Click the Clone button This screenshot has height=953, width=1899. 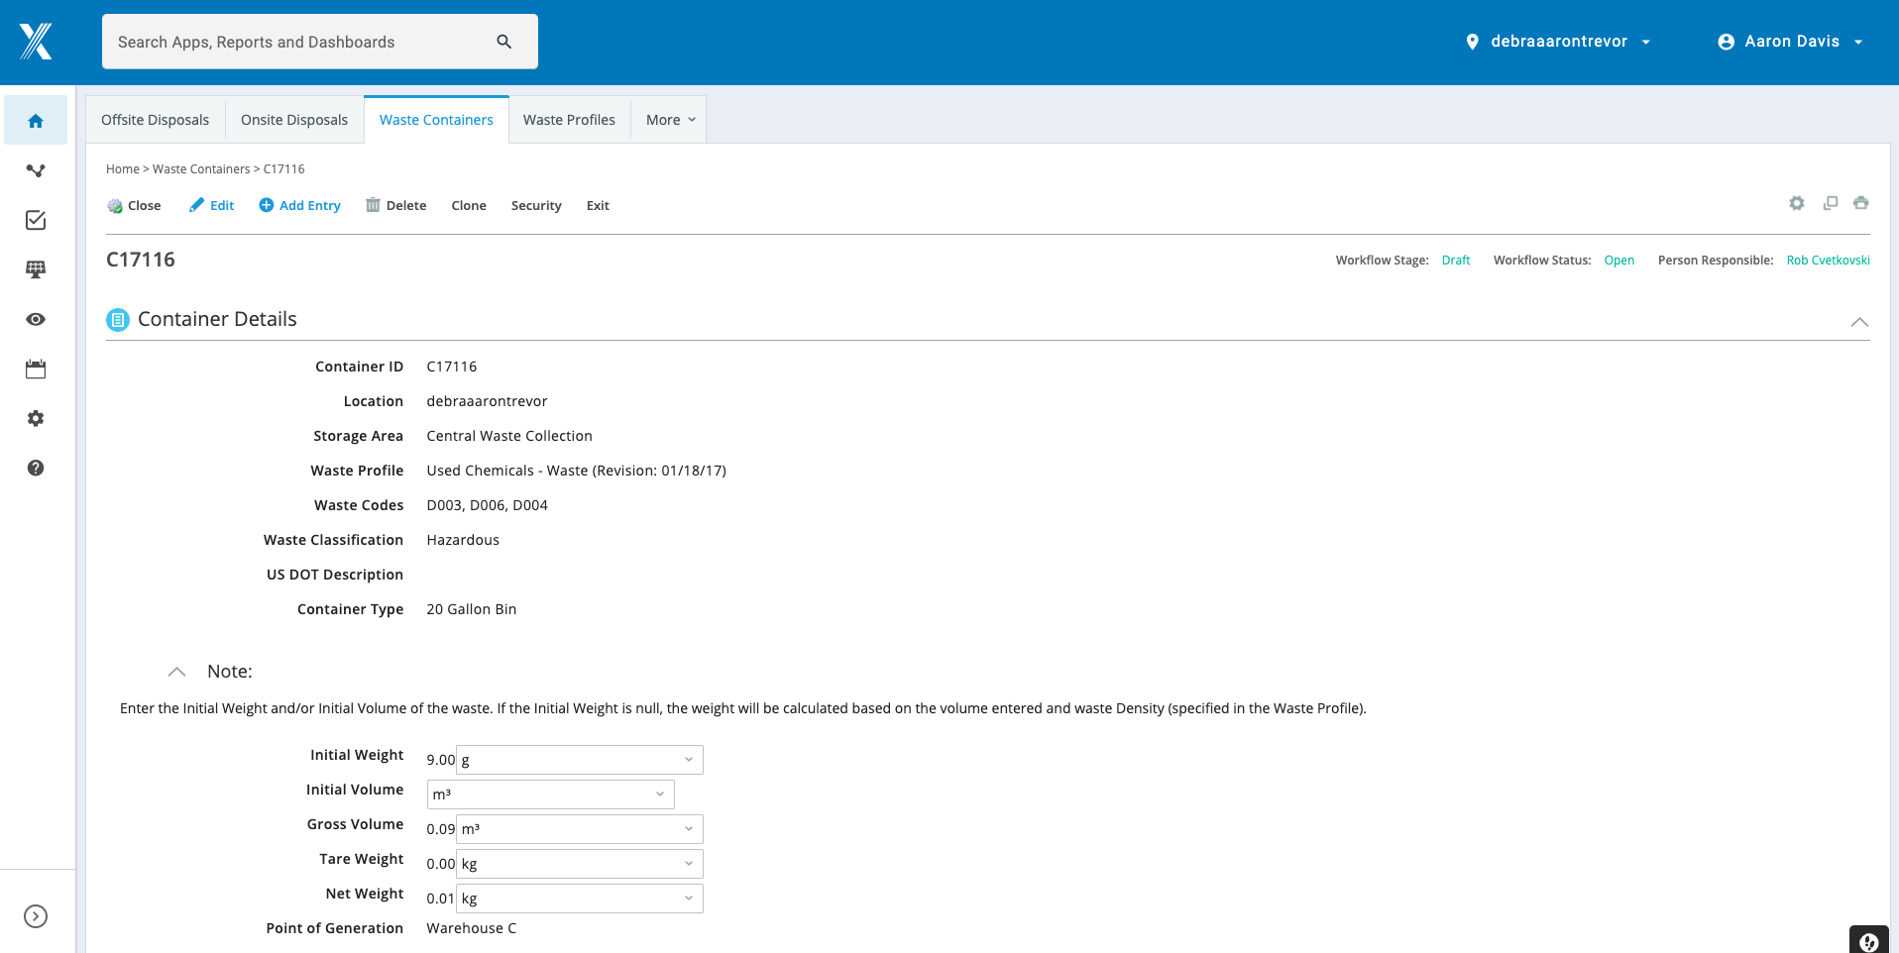point(469,206)
